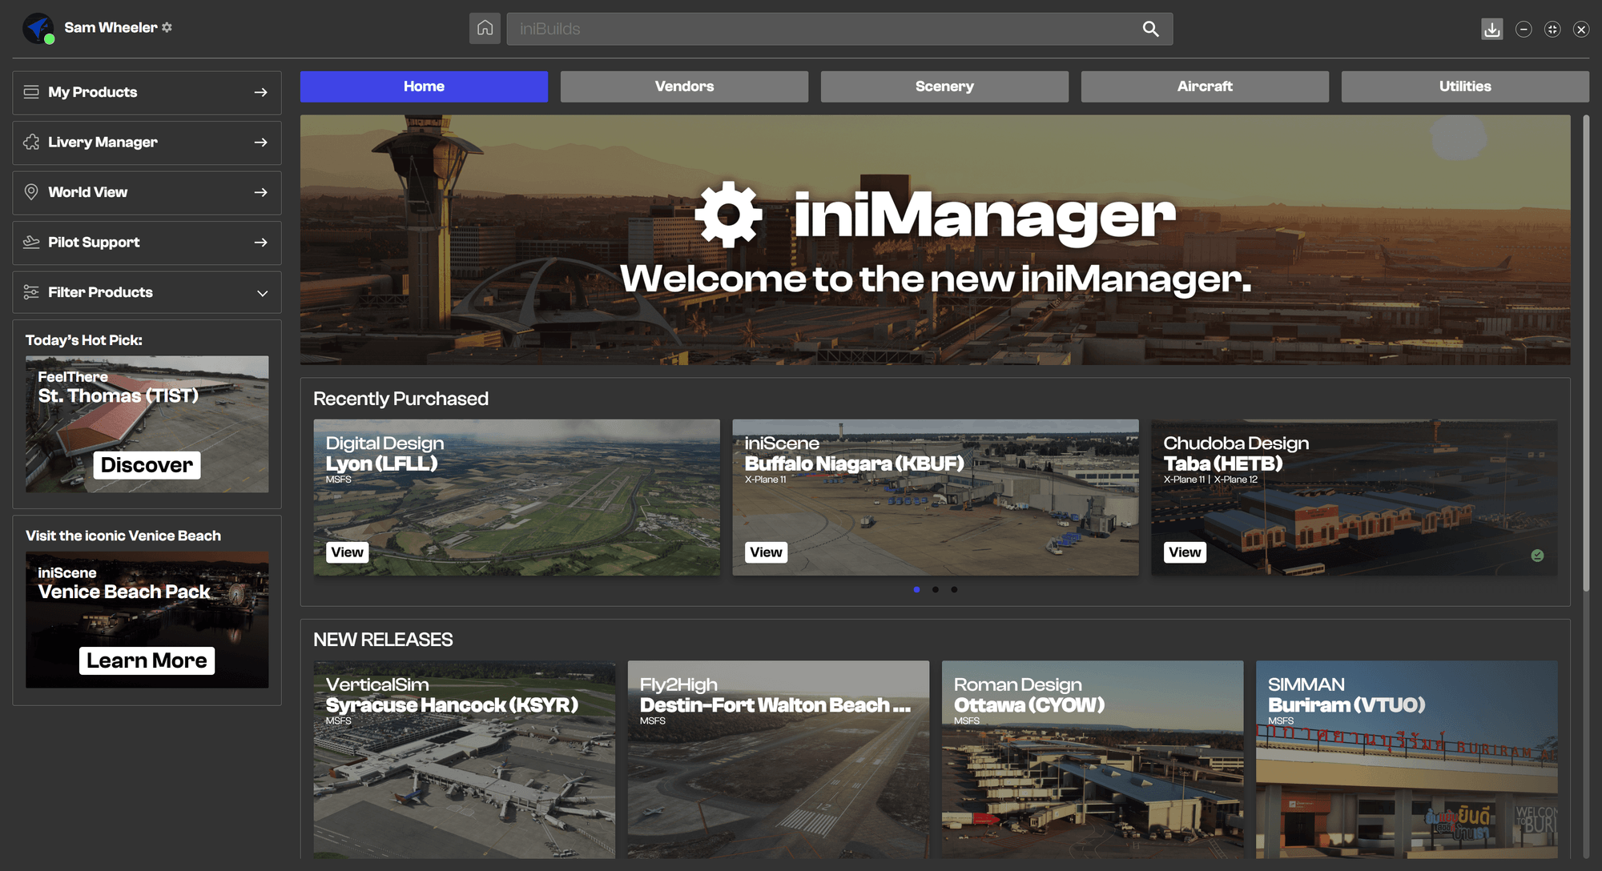Click the Livery Manager puzzle icon
Viewport: 1602px width, 871px height.
coord(30,142)
